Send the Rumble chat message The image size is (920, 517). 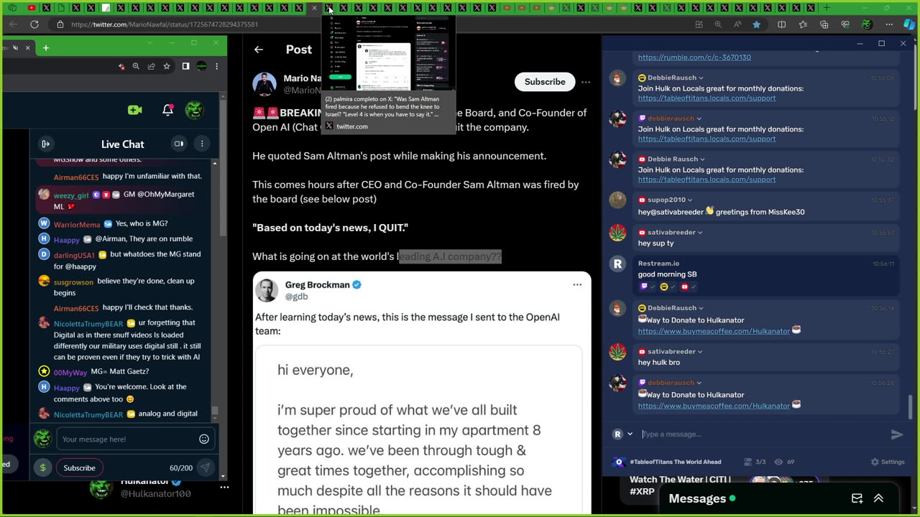tap(205, 467)
